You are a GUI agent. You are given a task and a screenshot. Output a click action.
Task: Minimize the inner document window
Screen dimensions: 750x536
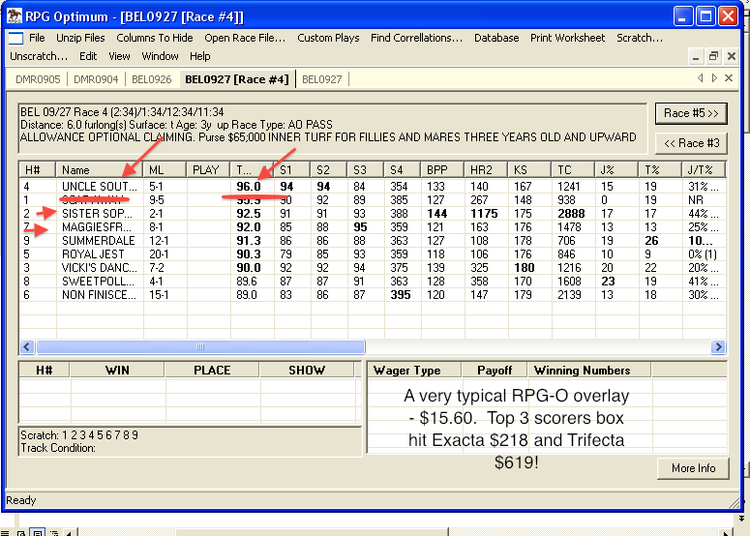click(x=696, y=57)
